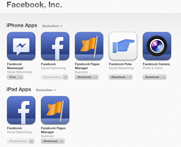Viewport: 181px width, 147px height.
Task: Expand the iPad Apps Bestsellers sort menu
Action: click(x=46, y=90)
